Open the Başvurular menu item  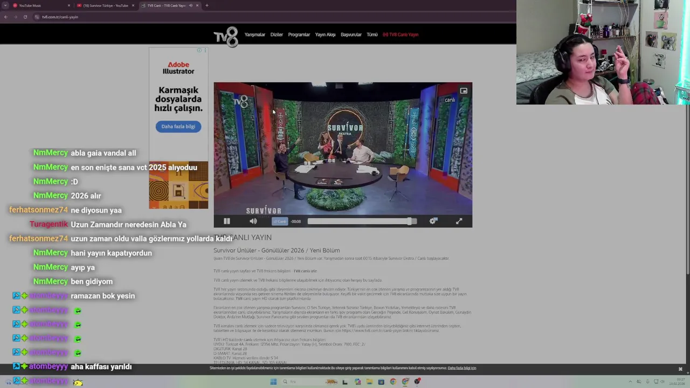tap(351, 34)
